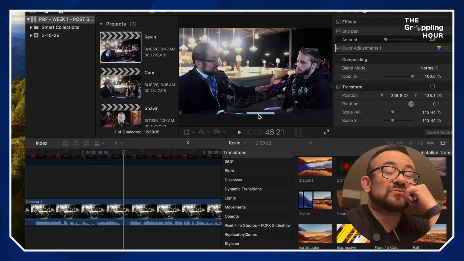The image size is (464, 261).
Task: Open the Blend Mode Normal dropdown
Action: point(429,68)
